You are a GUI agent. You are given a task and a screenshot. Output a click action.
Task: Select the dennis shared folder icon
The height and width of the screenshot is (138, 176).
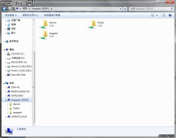44,24
